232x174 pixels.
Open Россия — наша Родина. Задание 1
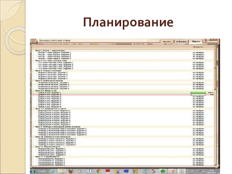tap(55, 52)
